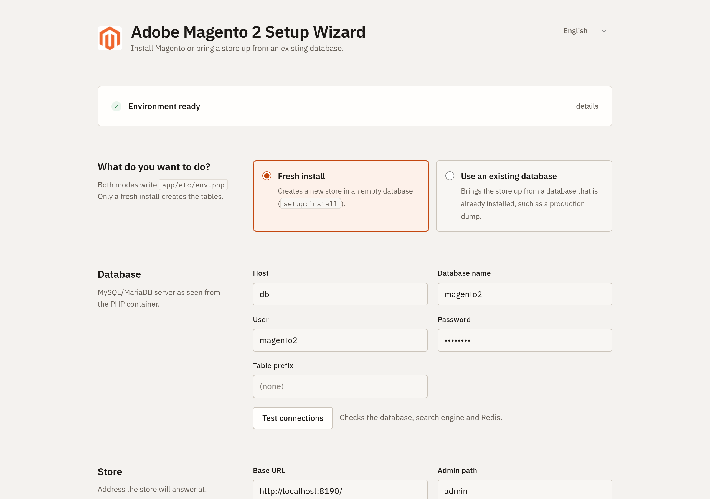710x499 pixels.
Task: Click the Base URL field label
Action: 269,470
